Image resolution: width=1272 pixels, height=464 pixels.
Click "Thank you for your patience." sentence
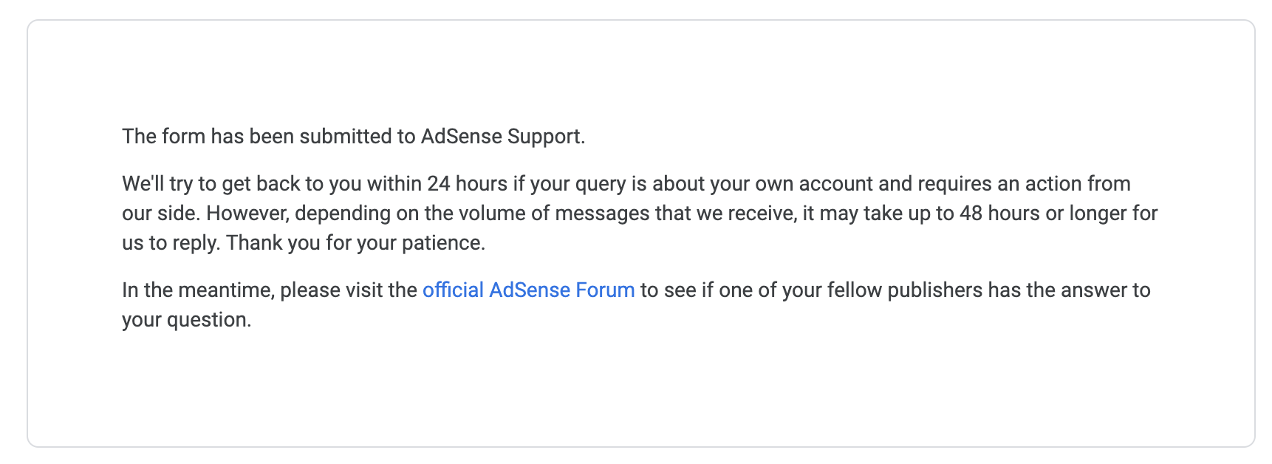coord(355,243)
